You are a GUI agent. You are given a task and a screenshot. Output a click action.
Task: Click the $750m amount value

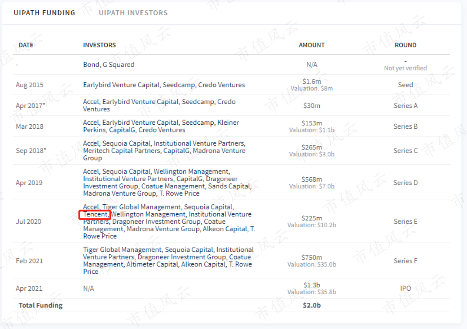312,258
